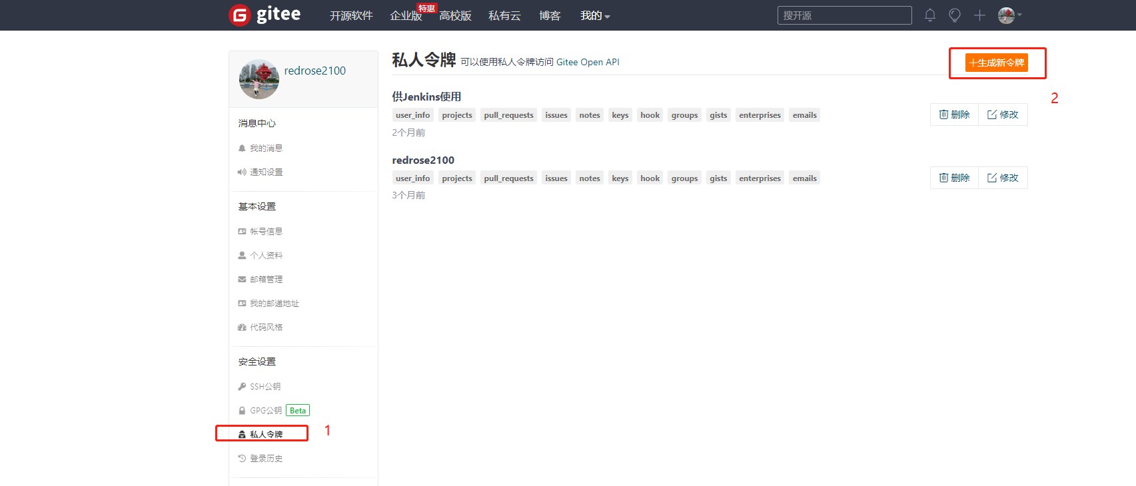Screen dimensions: 1136x486
Task: Click emails tag of 供Jenkins使用 token
Action: 805,115
